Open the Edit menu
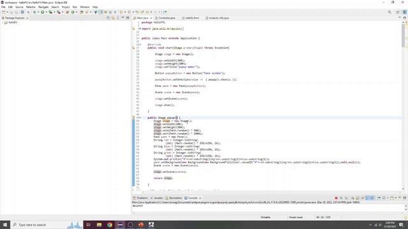Viewport: 408px width, 229px height. 10,7
